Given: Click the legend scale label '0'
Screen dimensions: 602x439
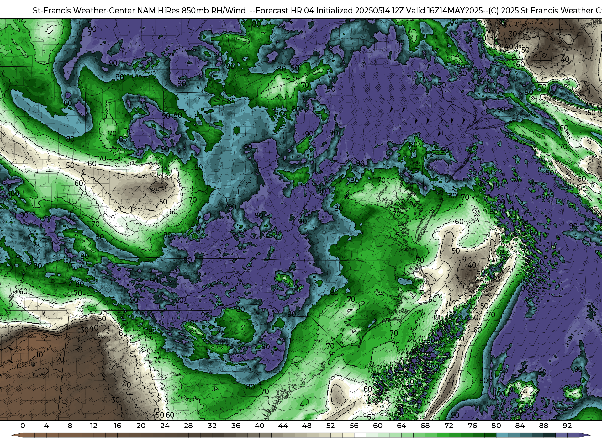Looking at the screenshot, I should 23,426.
